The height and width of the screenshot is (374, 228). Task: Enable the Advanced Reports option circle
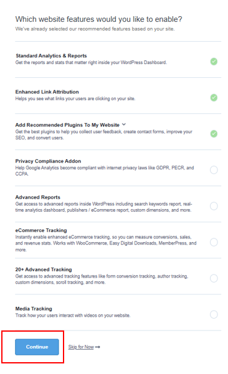tap(214, 206)
